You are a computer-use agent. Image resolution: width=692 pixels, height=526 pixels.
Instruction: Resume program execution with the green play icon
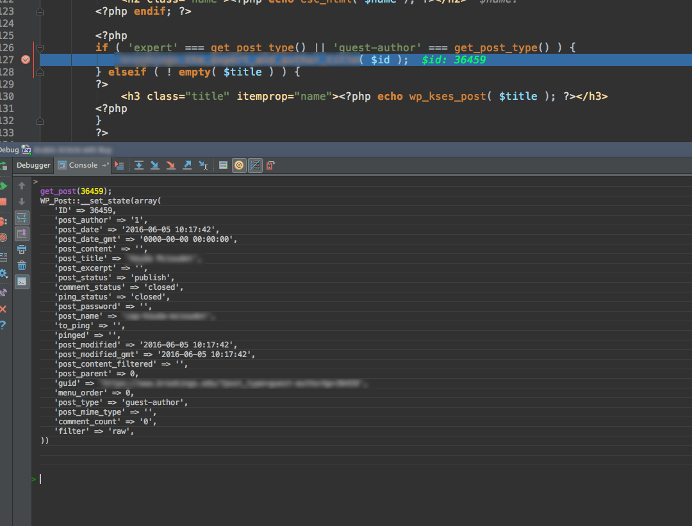pyautogui.click(x=4, y=186)
